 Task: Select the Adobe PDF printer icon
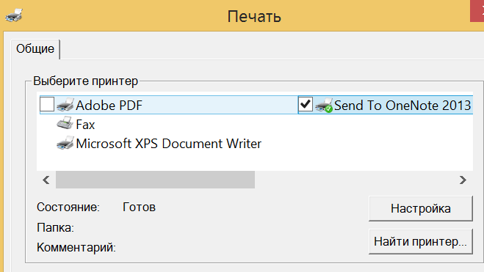tap(65, 105)
